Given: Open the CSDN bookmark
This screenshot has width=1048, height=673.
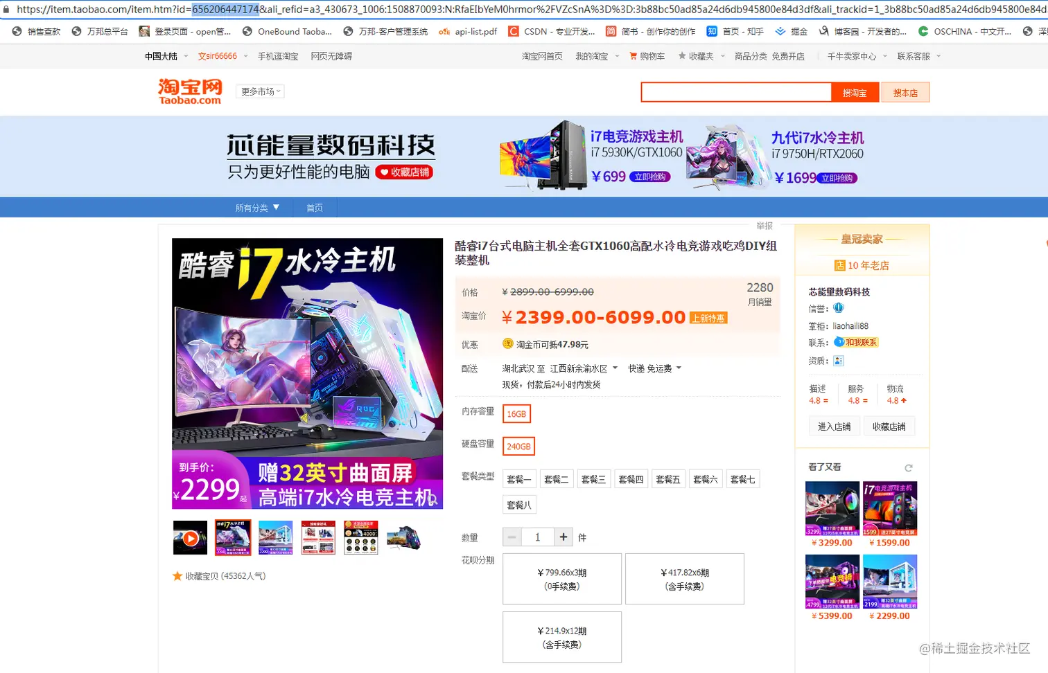Looking at the screenshot, I should 552,32.
